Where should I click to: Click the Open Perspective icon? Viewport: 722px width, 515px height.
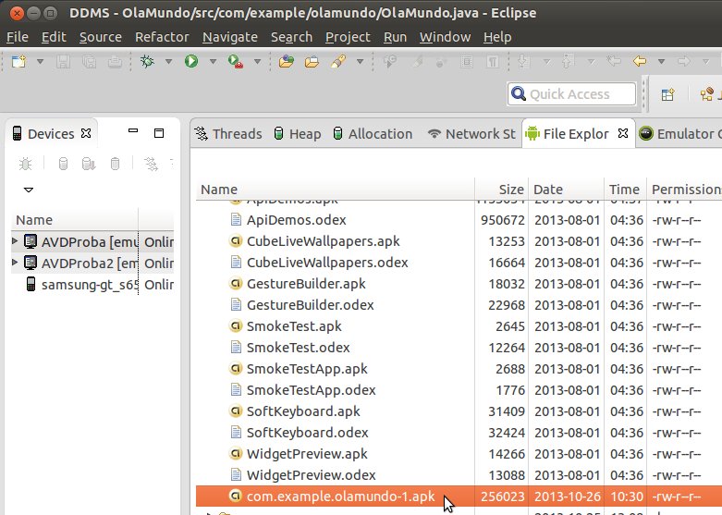pos(667,94)
